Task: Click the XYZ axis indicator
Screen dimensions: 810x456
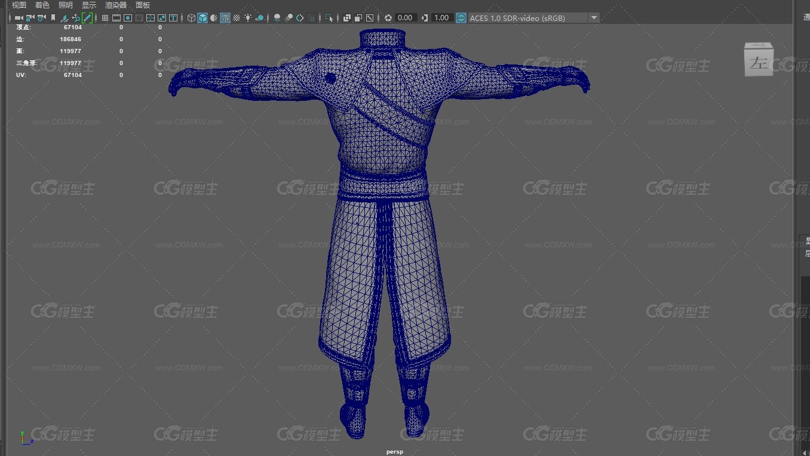Action: click(26, 437)
